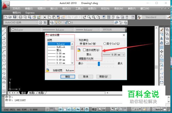Open the 绘图(D) menu
This screenshot has width=172, height=113.
click(x=92, y=8)
